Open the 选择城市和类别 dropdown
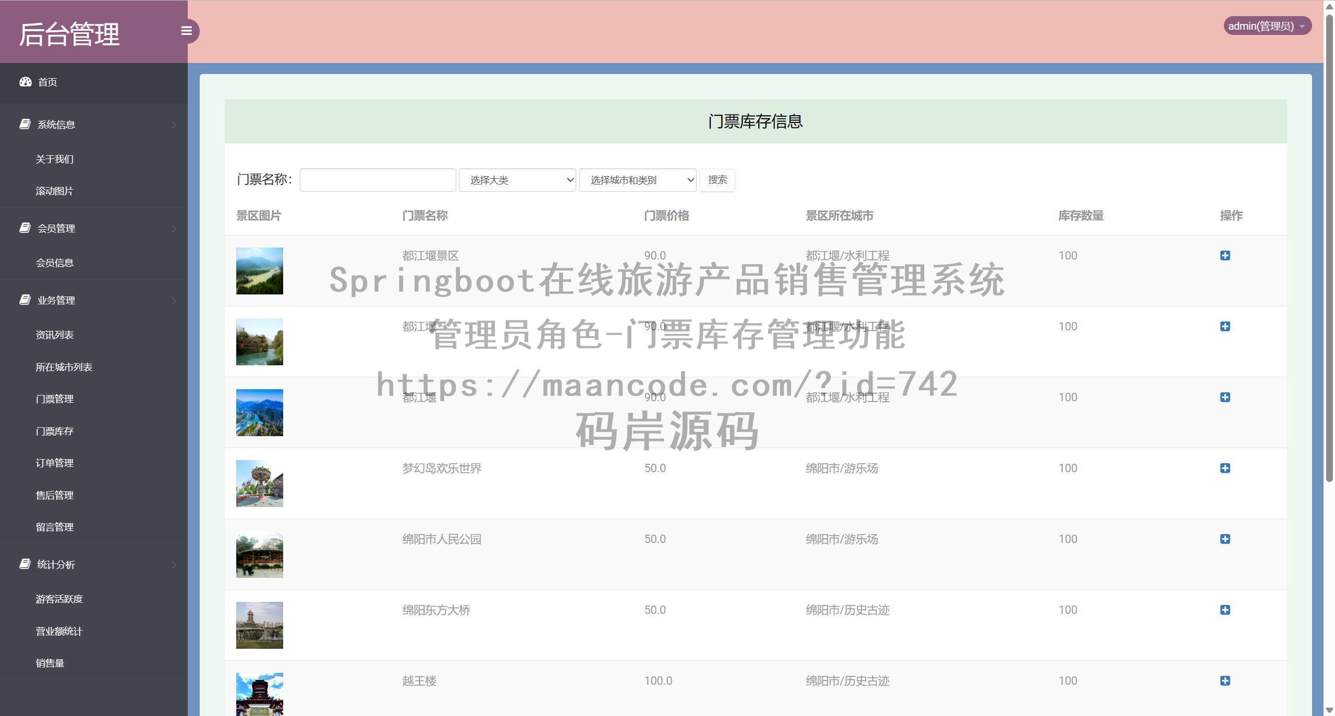 [x=638, y=180]
